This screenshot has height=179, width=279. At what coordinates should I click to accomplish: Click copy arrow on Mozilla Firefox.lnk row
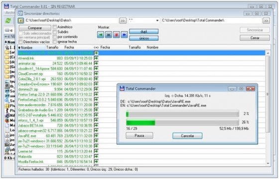click(96, 162)
